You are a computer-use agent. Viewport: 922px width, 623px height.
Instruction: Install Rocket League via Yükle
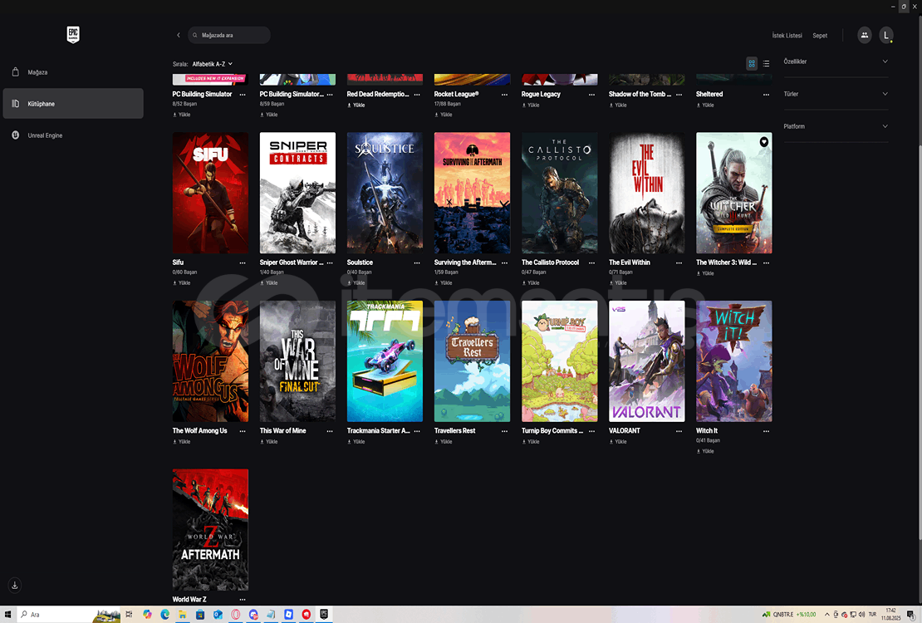click(444, 115)
